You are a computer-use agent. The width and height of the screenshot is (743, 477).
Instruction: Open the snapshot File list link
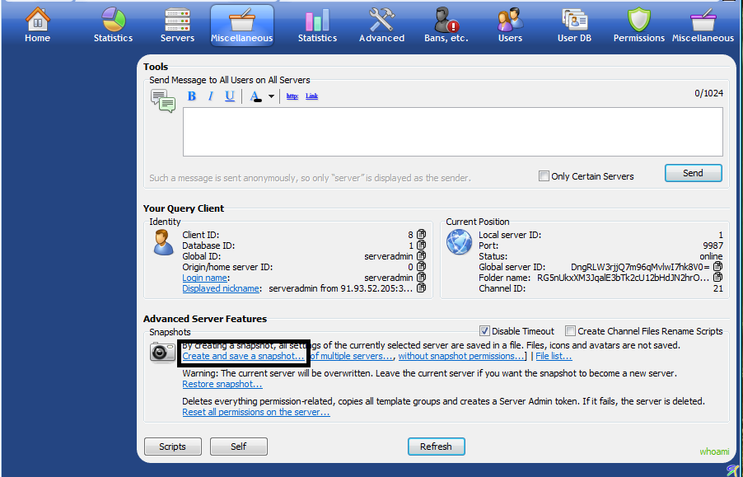pyautogui.click(x=554, y=356)
